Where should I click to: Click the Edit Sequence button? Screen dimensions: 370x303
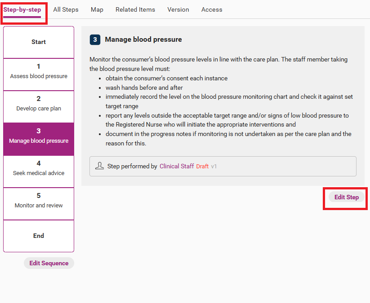[49, 263]
